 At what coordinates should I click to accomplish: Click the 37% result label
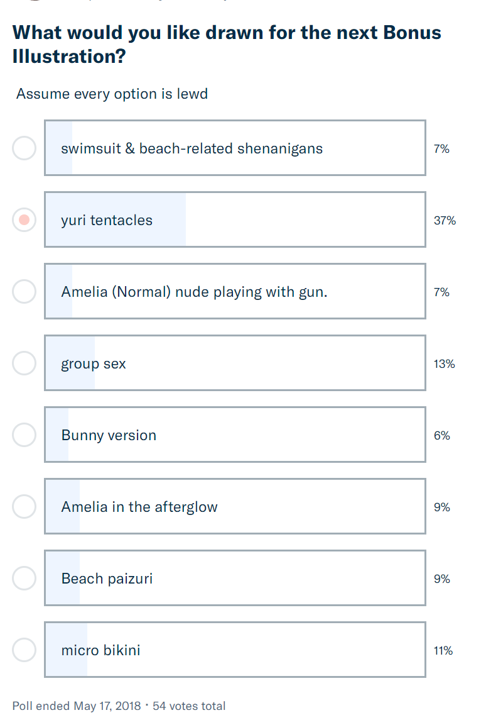point(445,221)
